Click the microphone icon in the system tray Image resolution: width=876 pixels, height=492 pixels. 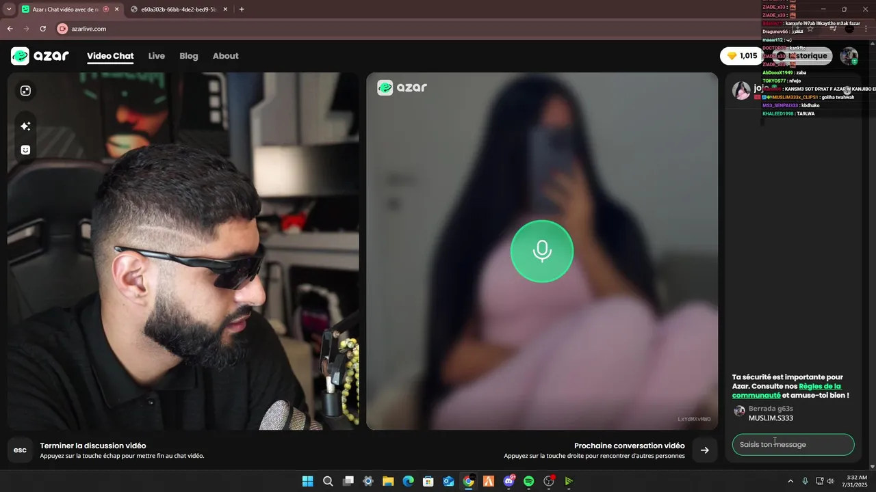coord(805,481)
